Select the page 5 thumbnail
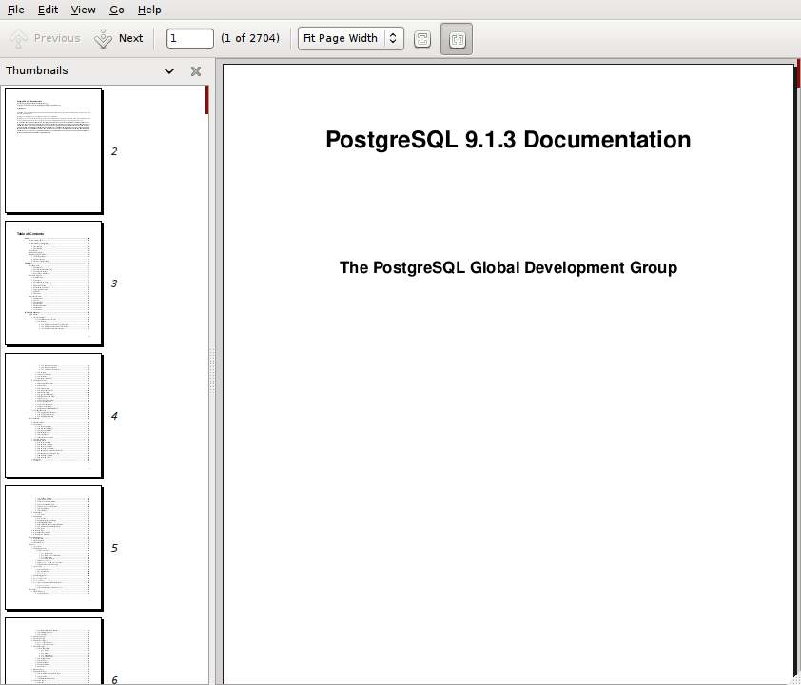Screen dimensions: 801x685 pyautogui.click(x=53, y=548)
